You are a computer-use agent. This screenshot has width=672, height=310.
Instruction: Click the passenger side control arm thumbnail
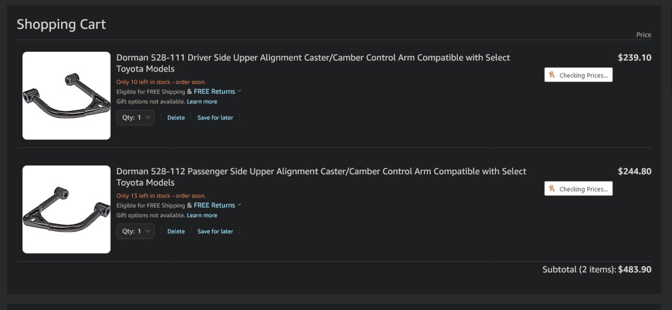(x=66, y=209)
